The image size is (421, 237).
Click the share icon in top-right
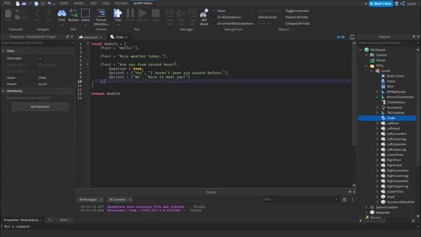tap(403, 3)
